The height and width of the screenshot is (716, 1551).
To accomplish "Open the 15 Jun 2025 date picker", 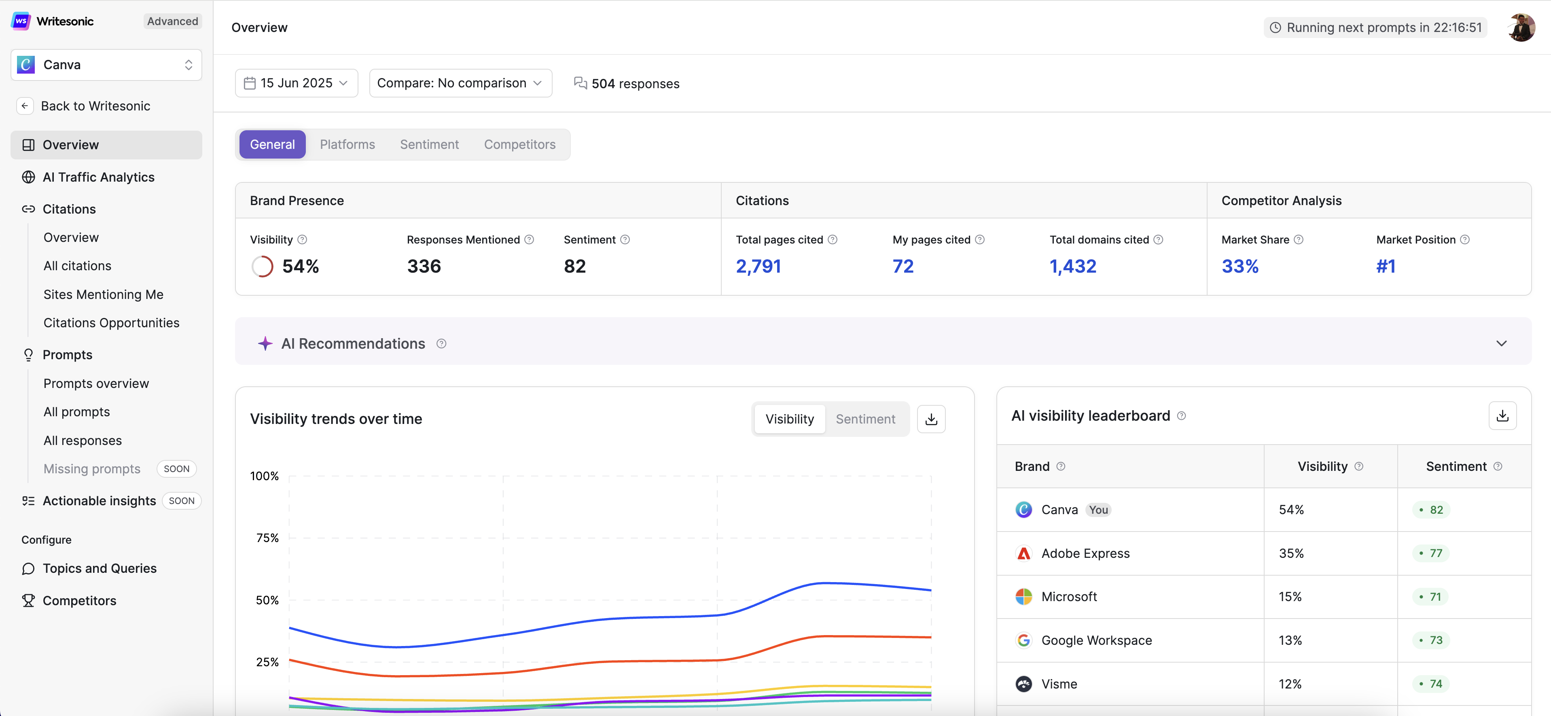I will pyautogui.click(x=296, y=83).
